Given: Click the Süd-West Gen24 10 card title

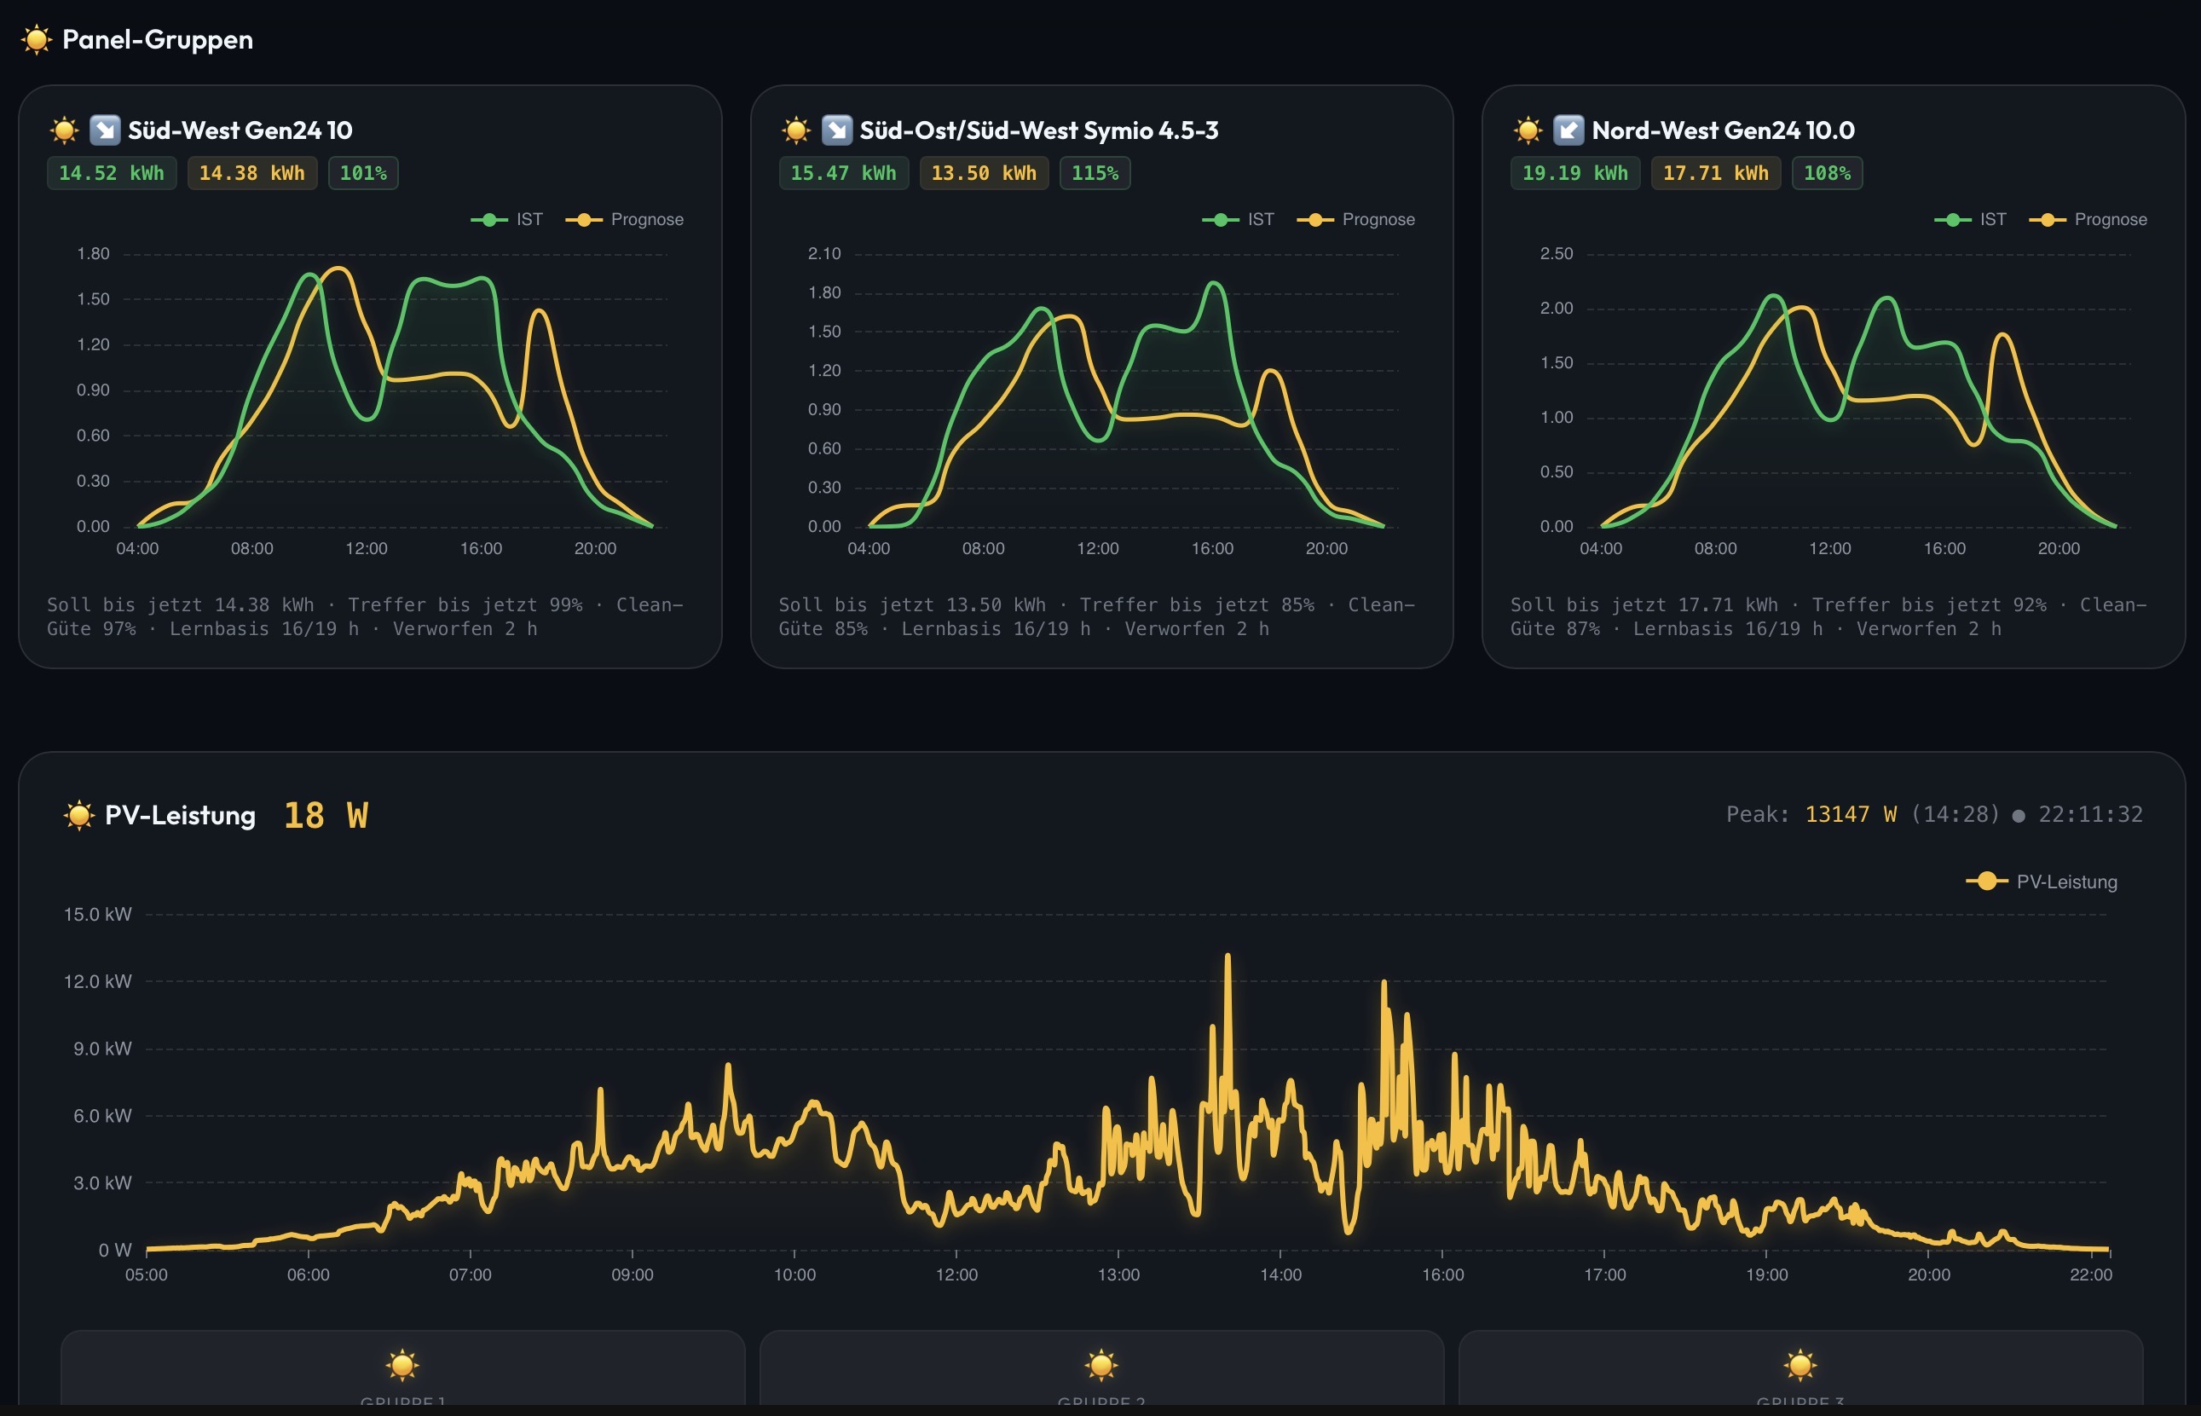Looking at the screenshot, I should [x=240, y=130].
